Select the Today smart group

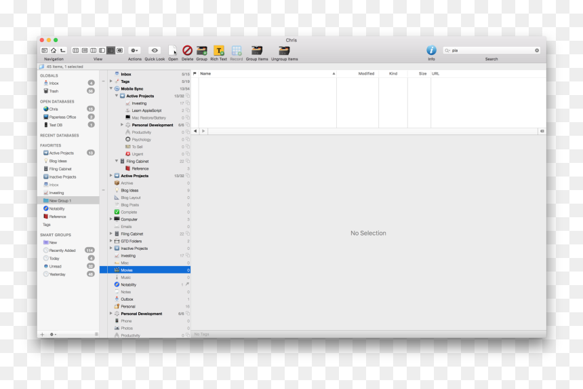tap(68, 259)
